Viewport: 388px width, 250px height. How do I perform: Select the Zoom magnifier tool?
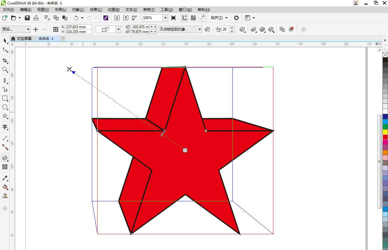click(x=5, y=70)
